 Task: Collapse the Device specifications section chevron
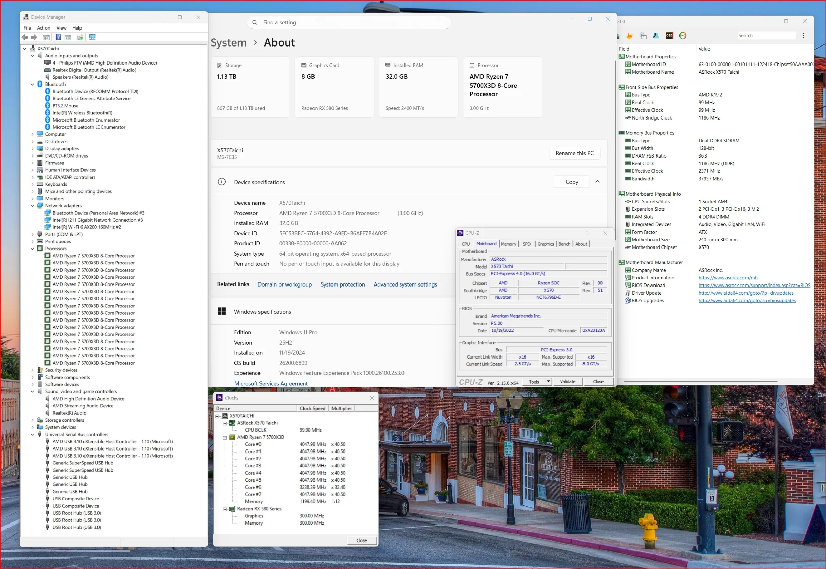[x=597, y=182]
